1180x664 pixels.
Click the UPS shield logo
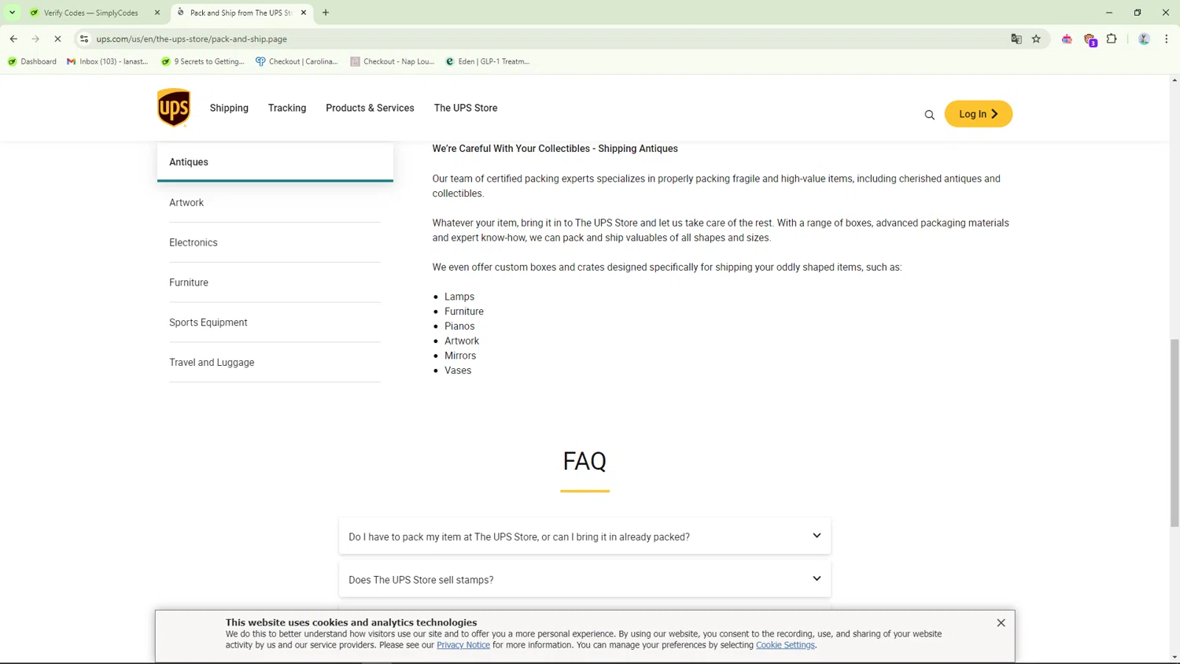coord(174,108)
